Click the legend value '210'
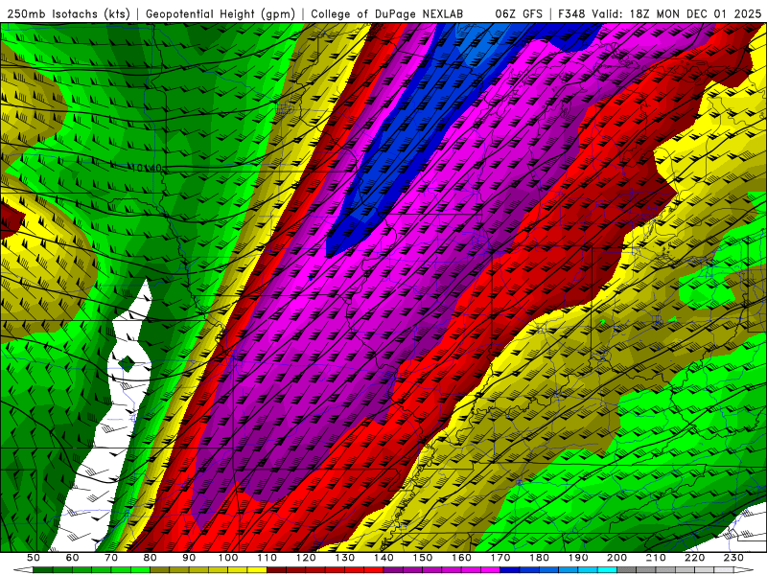 pyautogui.click(x=656, y=558)
